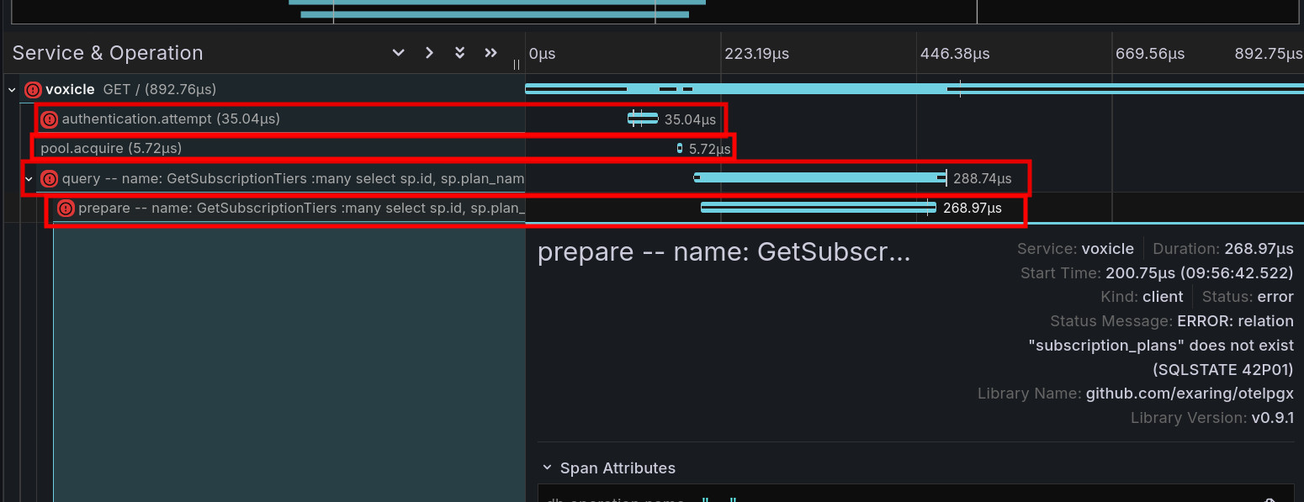Click the error icon beside authentication.attempt
Viewport: 1304px width, 502px height.
tap(50, 119)
